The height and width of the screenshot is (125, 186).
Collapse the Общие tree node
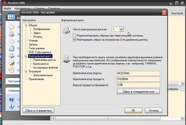[x=26, y=25]
